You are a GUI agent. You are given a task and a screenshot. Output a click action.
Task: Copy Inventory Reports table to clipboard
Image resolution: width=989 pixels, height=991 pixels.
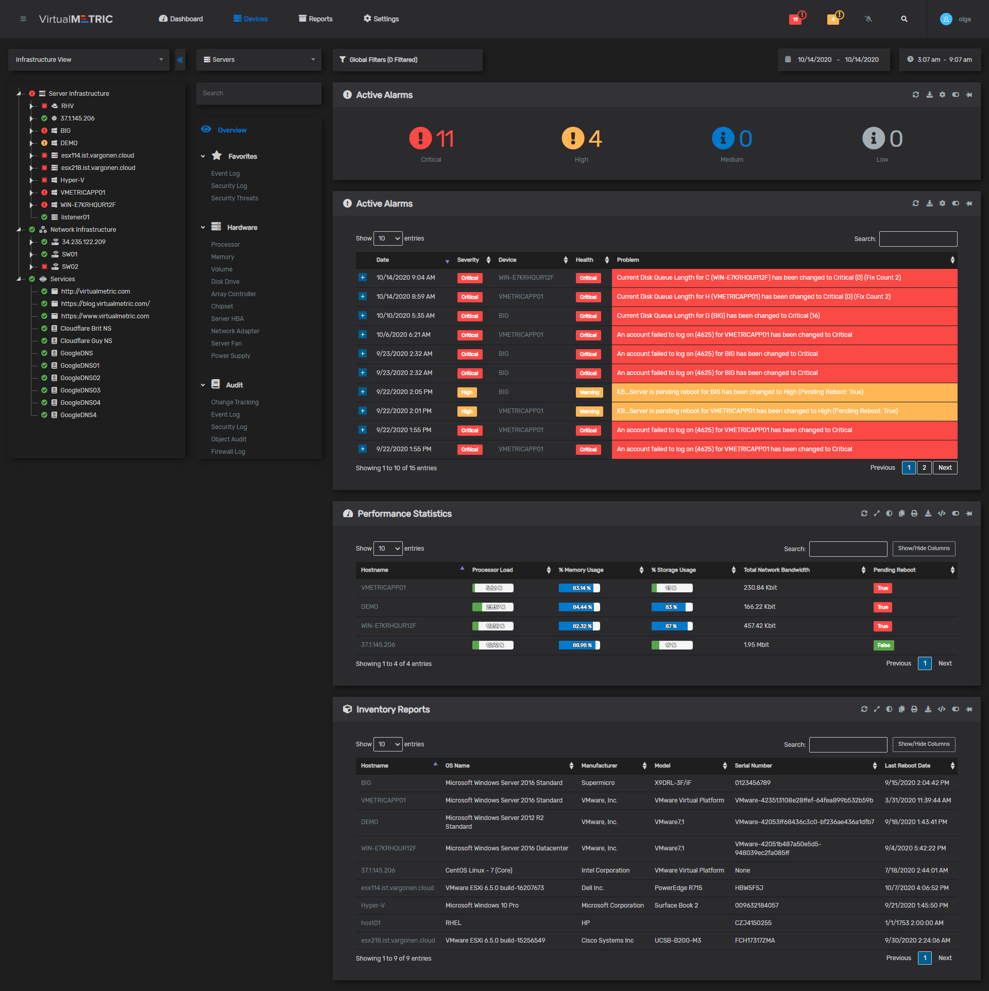tap(901, 709)
